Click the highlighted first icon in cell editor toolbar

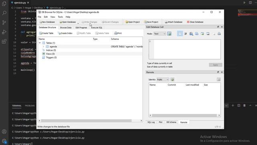[180, 34]
